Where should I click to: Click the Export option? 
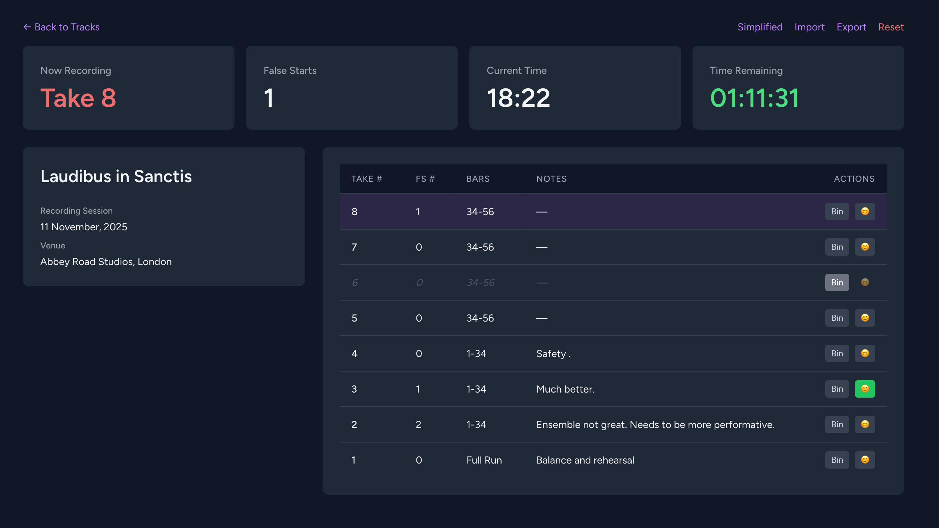(x=852, y=26)
